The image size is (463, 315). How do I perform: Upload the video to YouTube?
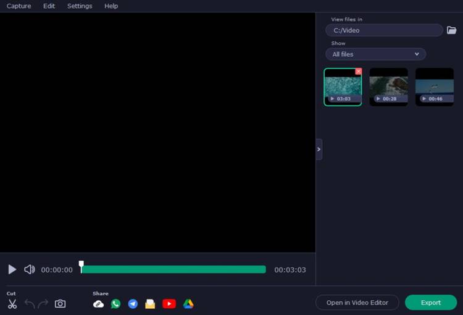(169, 304)
